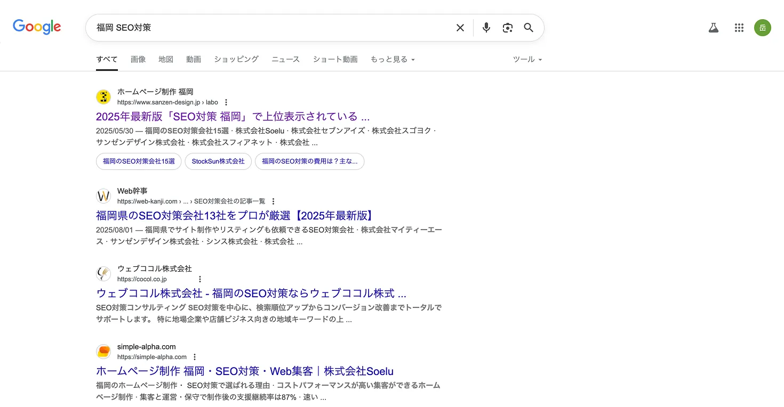Click the sanzen-design yellow favicon
The height and width of the screenshot is (407, 784).
pos(103,97)
